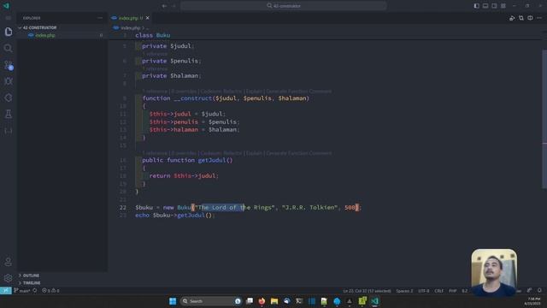Image resolution: width=547 pixels, height=308 pixels.
Task: Open the remote window indicator in status bar
Action: [6, 291]
